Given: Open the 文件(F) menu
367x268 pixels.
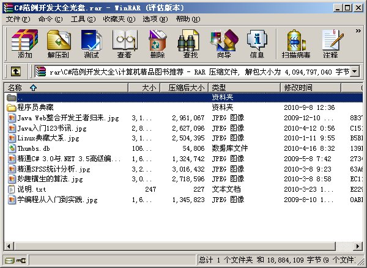Looking at the screenshot, I should tap(18, 19).
